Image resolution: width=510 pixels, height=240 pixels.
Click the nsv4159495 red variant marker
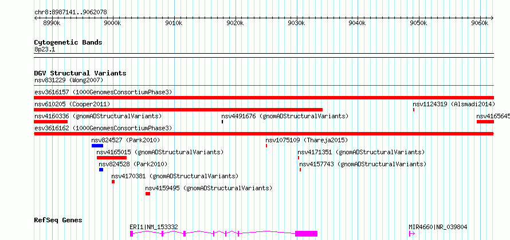[x=148, y=194]
